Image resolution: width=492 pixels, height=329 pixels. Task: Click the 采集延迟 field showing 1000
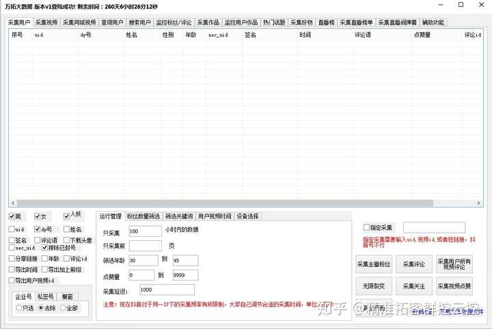[x=167, y=289]
